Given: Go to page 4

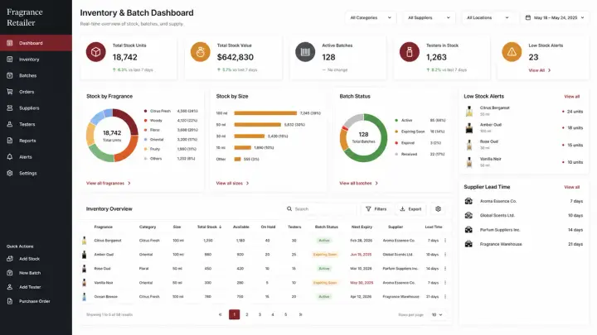Looking at the screenshot, I should pos(273,314).
